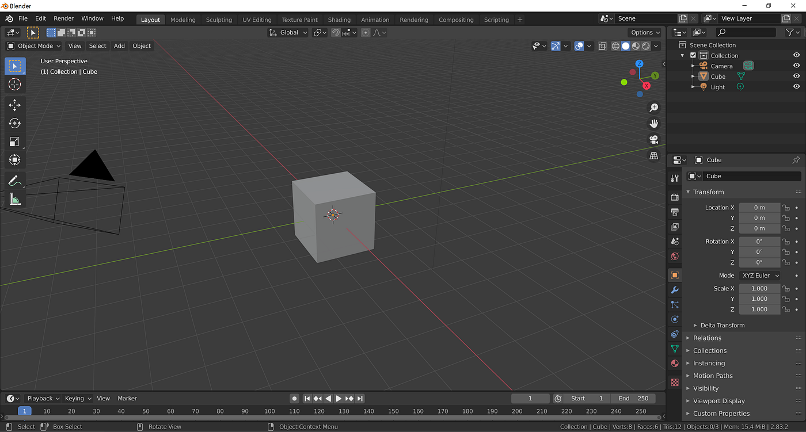Viewport: 806px width, 432px height.
Task: Toggle the snap magnet
Action: click(336, 33)
